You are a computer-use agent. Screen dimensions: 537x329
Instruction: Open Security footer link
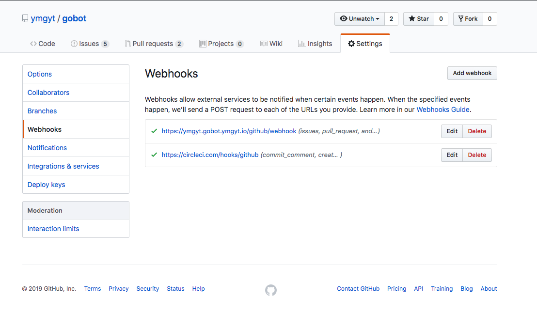(148, 289)
